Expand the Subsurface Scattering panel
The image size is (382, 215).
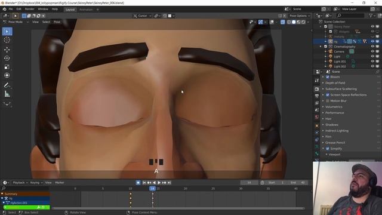pyautogui.click(x=341, y=89)
